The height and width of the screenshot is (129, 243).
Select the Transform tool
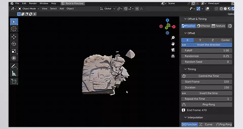[14, 58]
